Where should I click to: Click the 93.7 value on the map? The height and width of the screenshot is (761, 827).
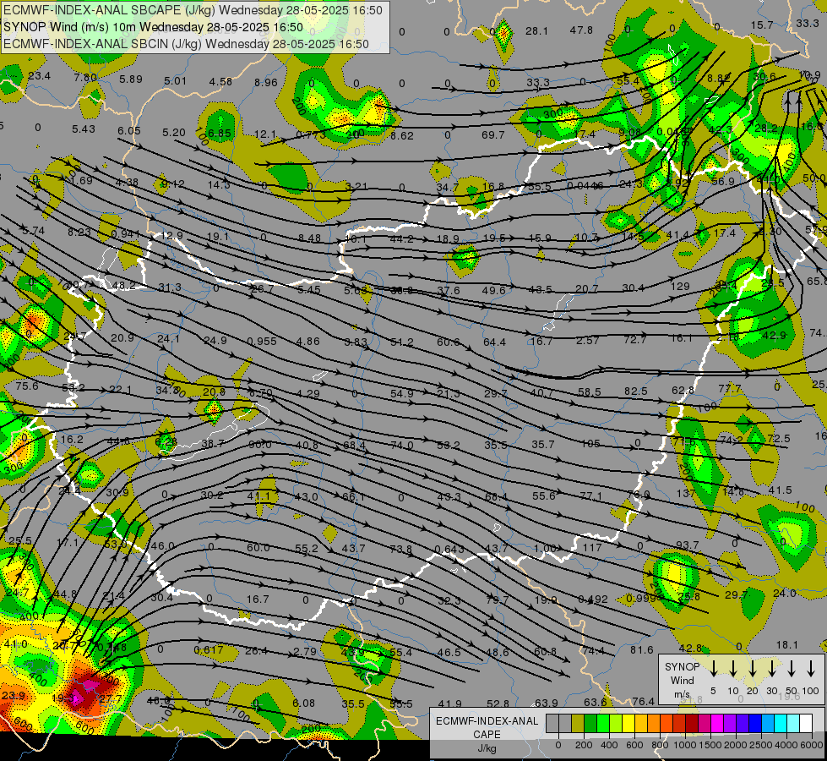tap(688, 545)
